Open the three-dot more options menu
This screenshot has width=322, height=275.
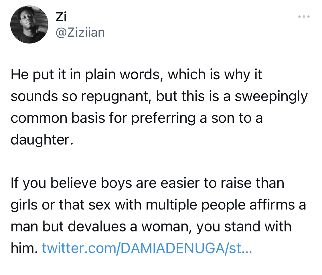[x=304, y=17]
